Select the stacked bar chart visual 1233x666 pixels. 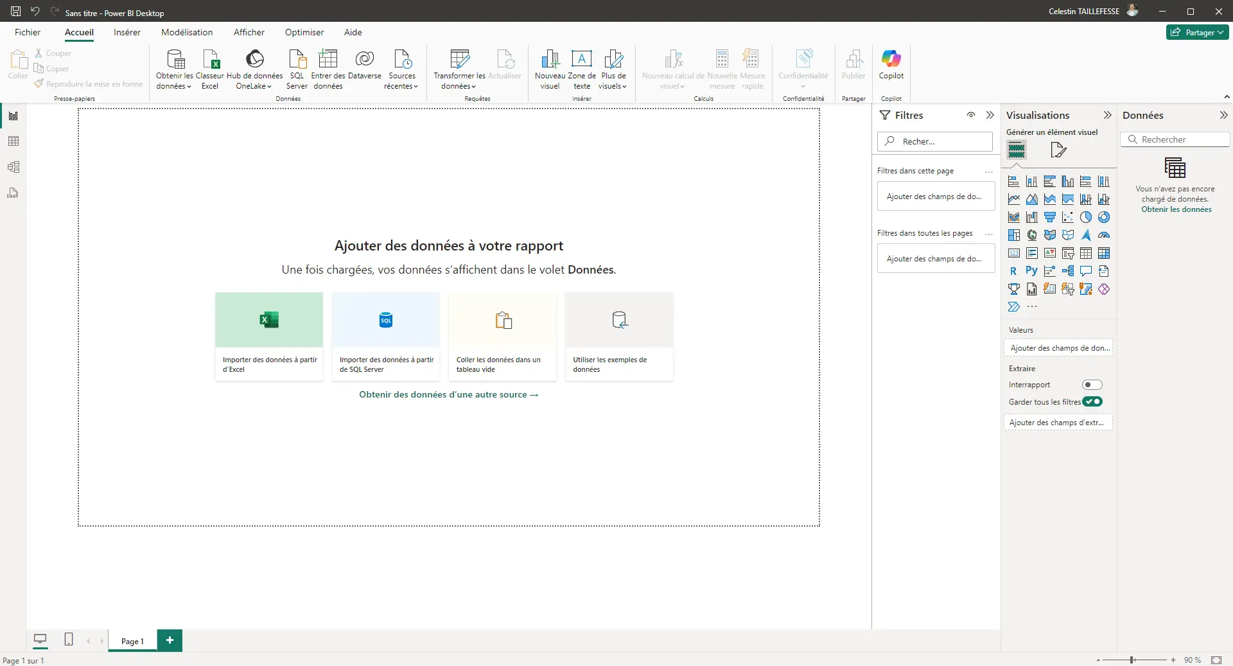click(1013, 182)
